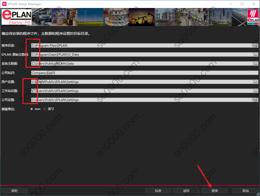This screenshot has height=196, width=260.
Task: Browse for the 程序目录 program directory
Action: click(x=256, y=46)
